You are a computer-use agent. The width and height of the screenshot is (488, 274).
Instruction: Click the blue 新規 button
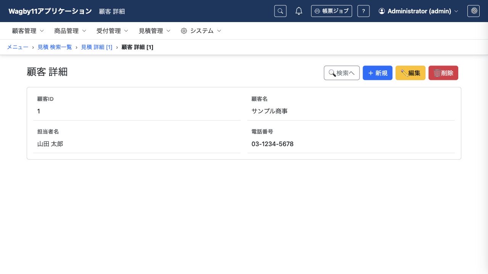(377, 73)
